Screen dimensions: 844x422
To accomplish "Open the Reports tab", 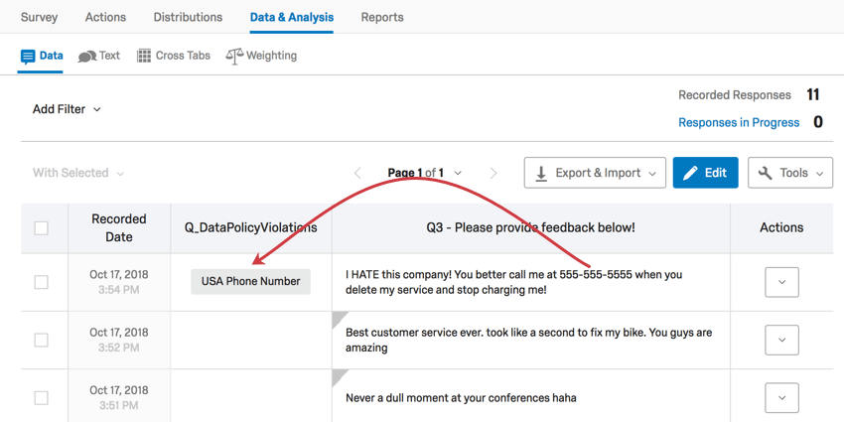I will tap(382, 17).
